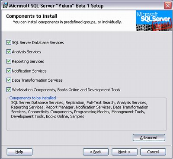Click the predefined groups instruction text

tap(67, 22)
